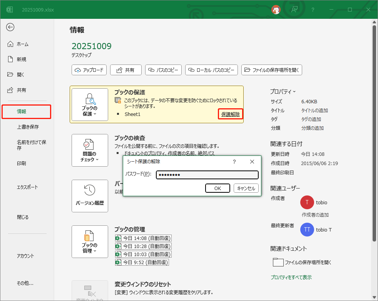Click the help question mark in title bar

point(313,10)
